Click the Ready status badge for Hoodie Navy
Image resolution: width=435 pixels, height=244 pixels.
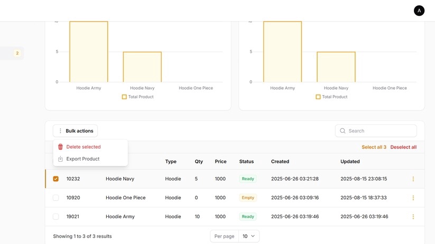click(248, 179)
